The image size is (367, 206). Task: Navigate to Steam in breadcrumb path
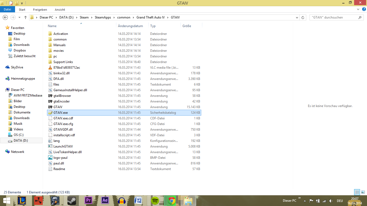tap(84, 17)
